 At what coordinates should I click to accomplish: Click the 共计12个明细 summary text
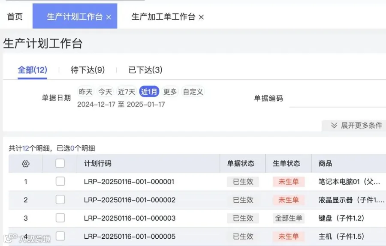click(29, 148)
